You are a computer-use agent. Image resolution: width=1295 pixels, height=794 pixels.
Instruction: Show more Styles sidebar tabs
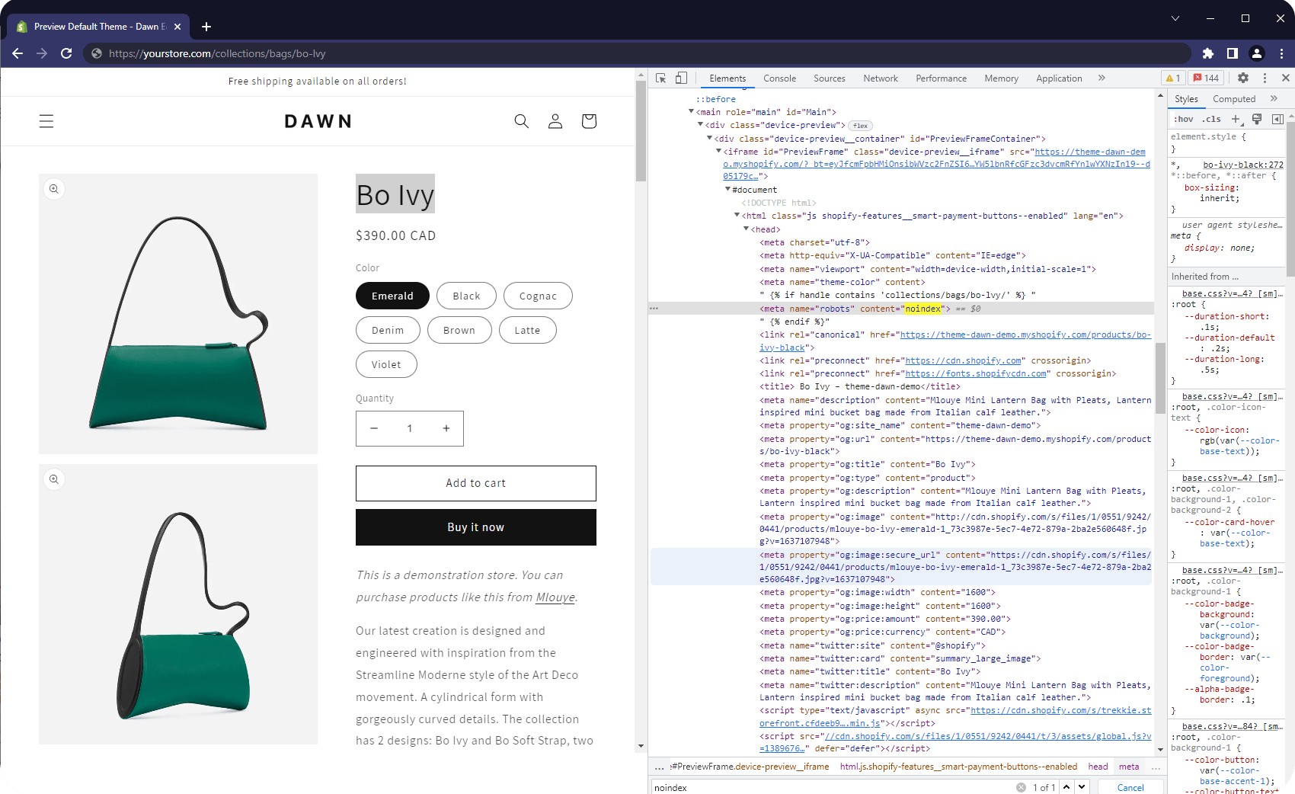pos(1274,98)
